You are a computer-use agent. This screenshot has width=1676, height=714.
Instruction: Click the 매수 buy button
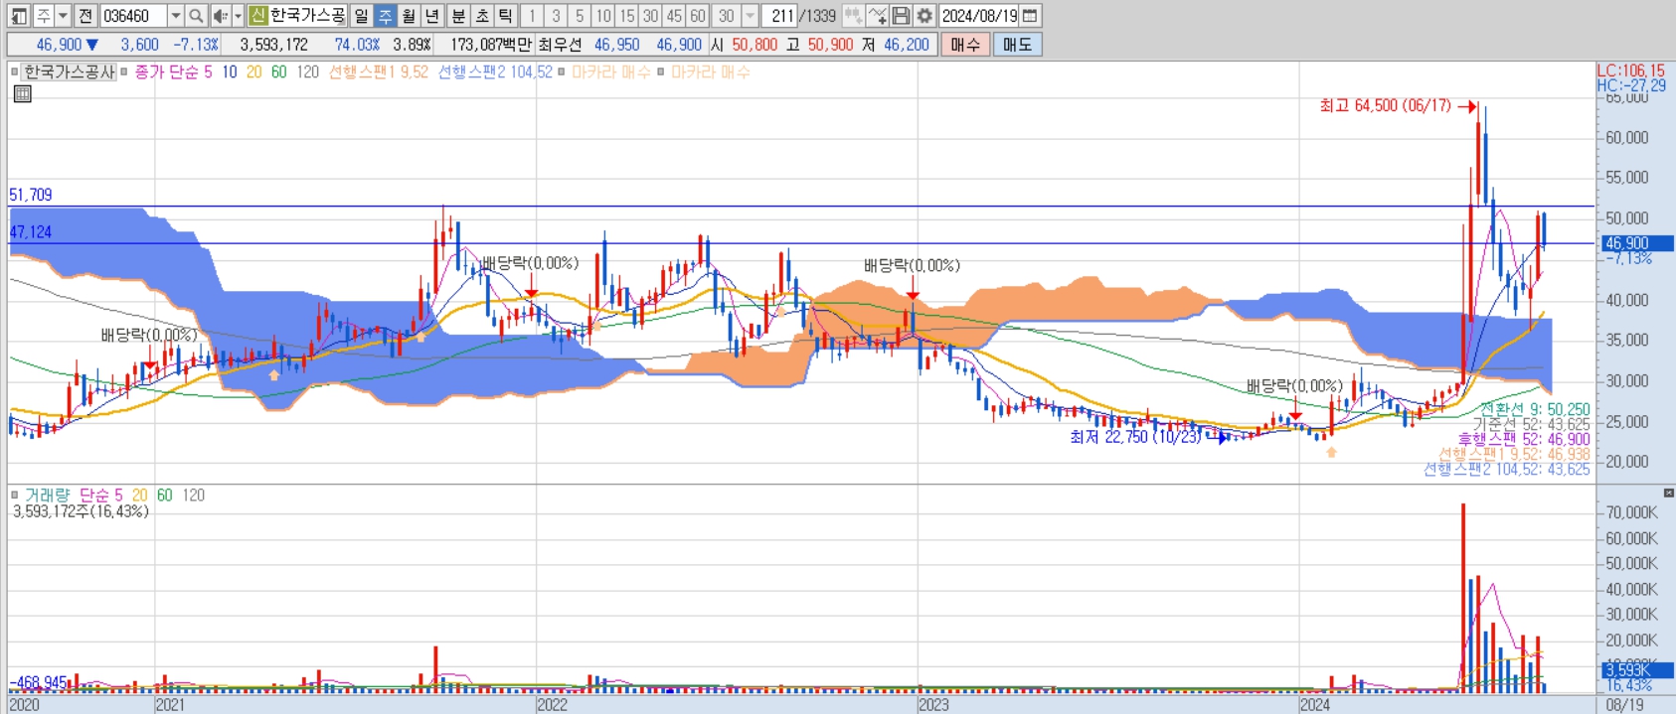[x=964, y=45]
